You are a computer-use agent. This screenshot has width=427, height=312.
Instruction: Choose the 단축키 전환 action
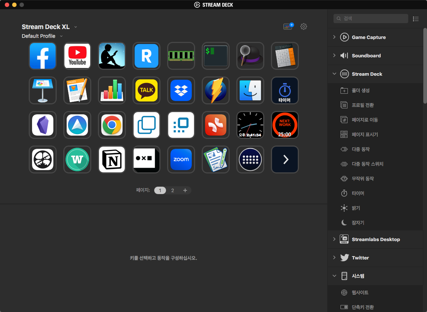[x=375, y=307]
